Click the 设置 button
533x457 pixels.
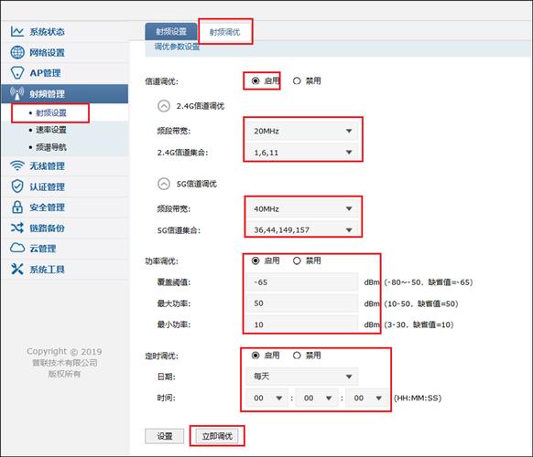click(165, 436)
